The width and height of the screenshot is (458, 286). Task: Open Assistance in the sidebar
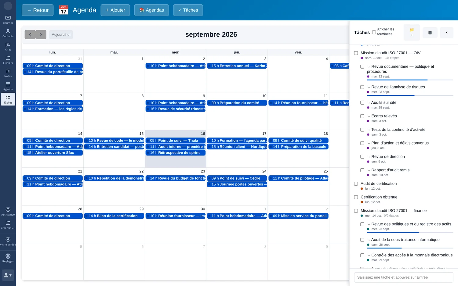click(8, 212)
